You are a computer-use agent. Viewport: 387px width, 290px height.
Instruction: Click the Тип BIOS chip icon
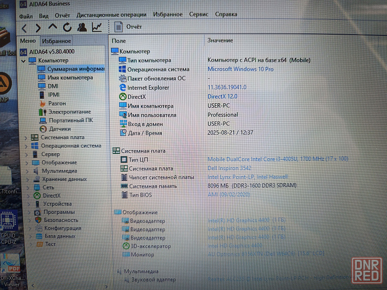[x=125, y=195]
